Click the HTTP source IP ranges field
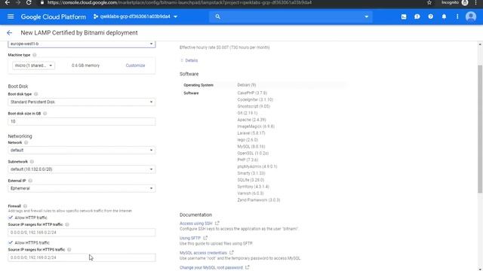The image size is (483, 271). coord(82,233)
